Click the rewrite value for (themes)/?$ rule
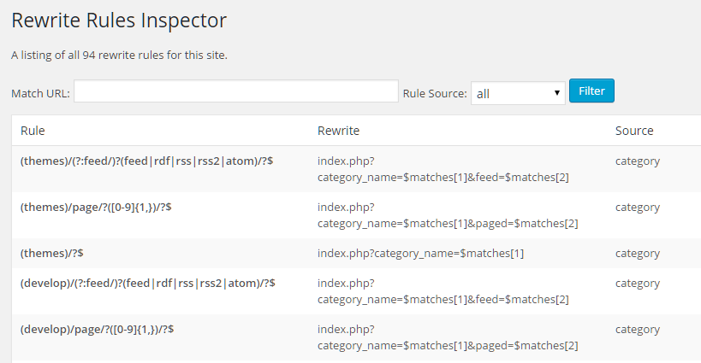Viewport: 701px width, 363px height. (x=420, y=254)
